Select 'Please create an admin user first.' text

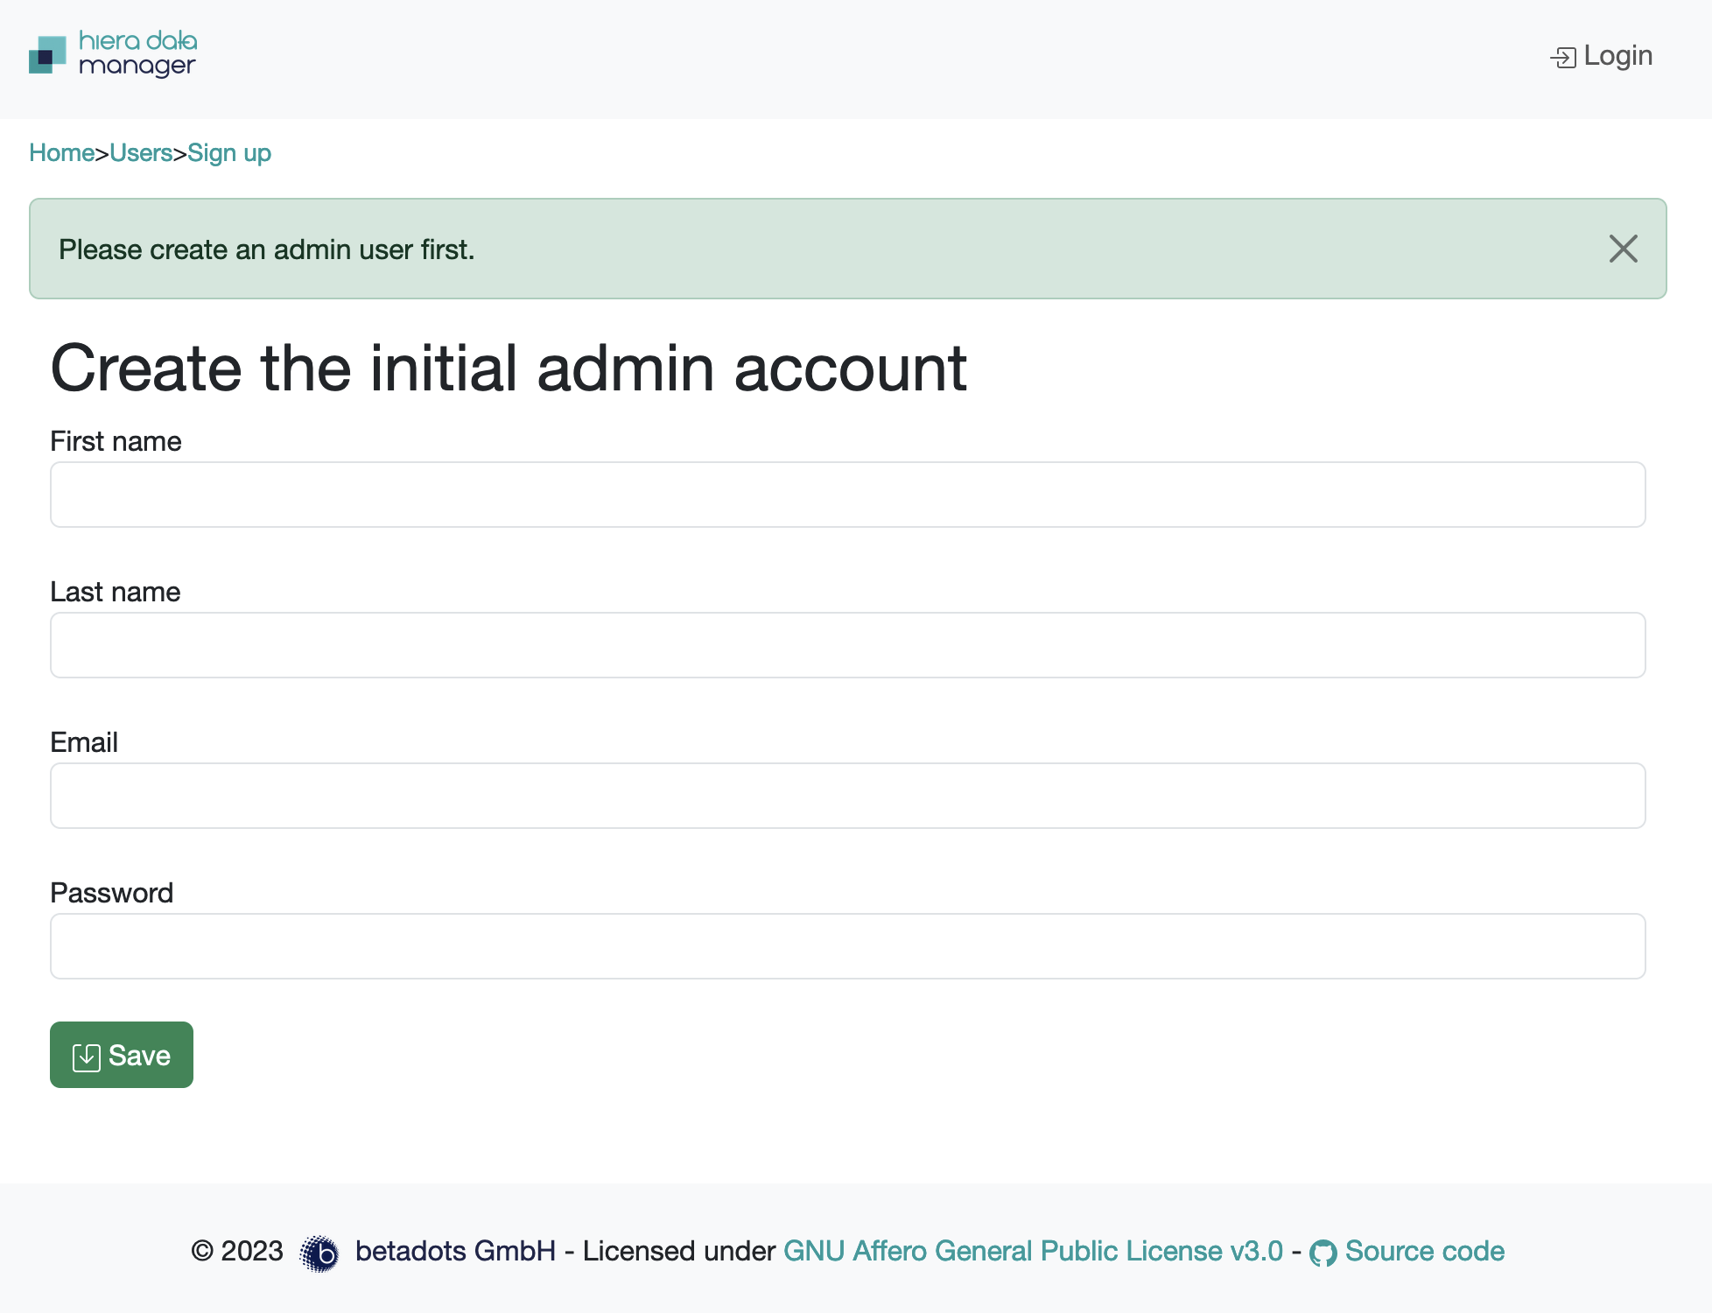266,249
